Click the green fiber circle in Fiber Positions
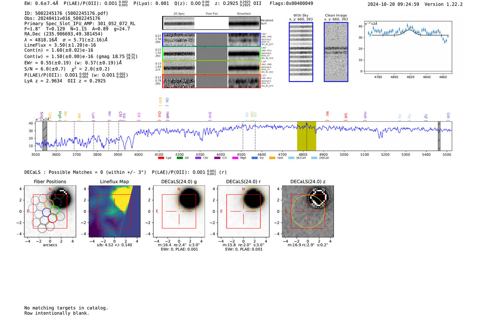The width and height of the screenshot is (487, 332). [55, 210]
